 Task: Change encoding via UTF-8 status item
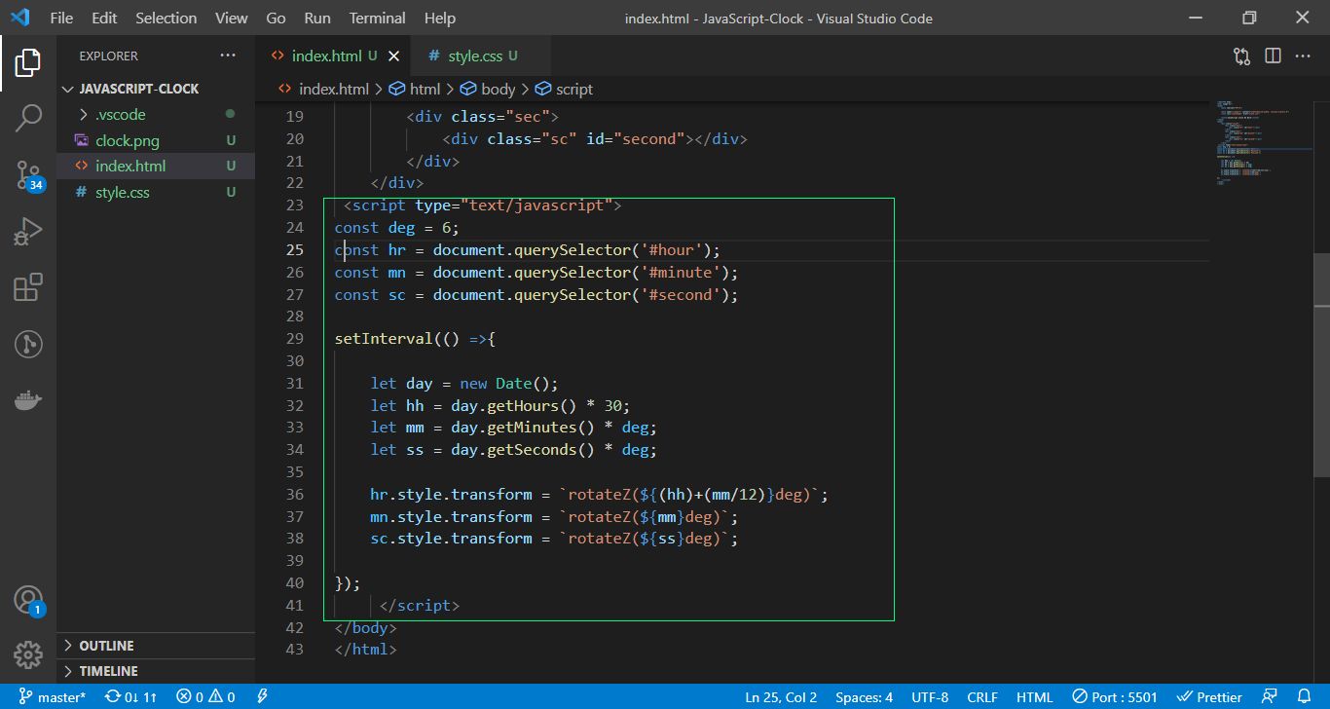(x=930, y=696)
